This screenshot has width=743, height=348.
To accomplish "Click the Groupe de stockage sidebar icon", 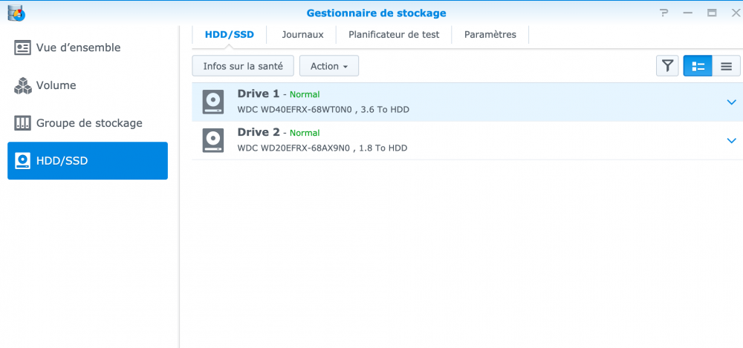I will [23, 123].
